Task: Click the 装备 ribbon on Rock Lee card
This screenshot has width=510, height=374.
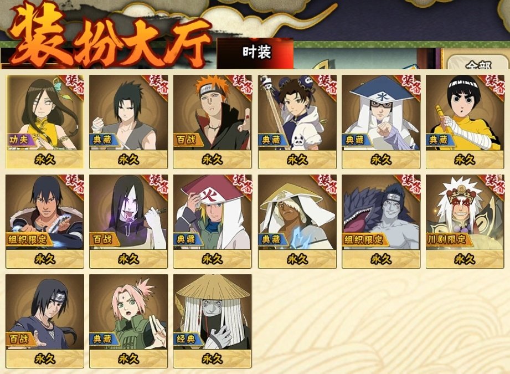Action: (494, 85)
